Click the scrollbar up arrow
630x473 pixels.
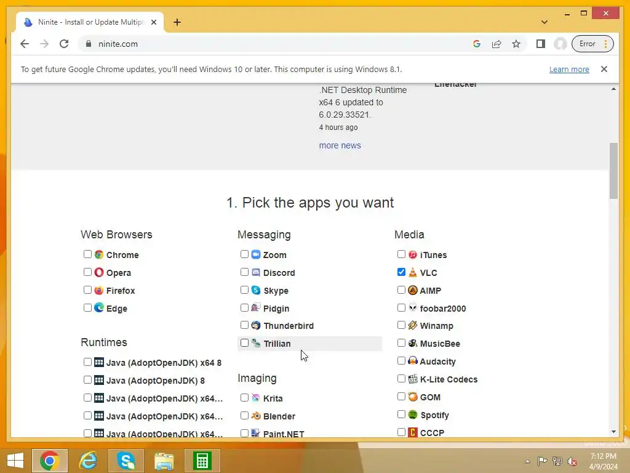(x=613, y=89)
